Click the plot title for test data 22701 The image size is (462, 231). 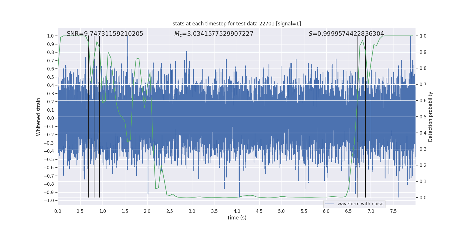click(237, 24)
